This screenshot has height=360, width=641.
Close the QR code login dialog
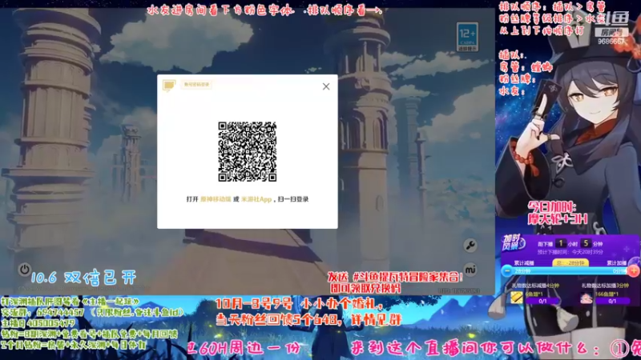[x=326, y=86]
